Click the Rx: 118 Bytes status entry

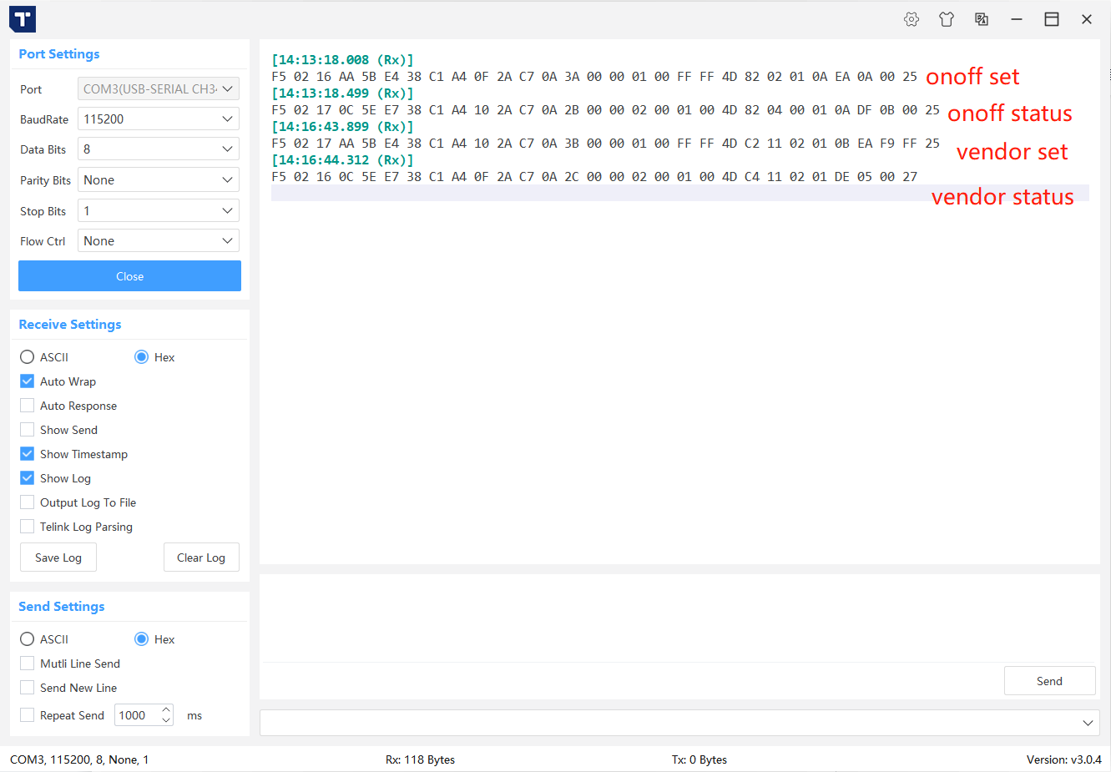420,759
